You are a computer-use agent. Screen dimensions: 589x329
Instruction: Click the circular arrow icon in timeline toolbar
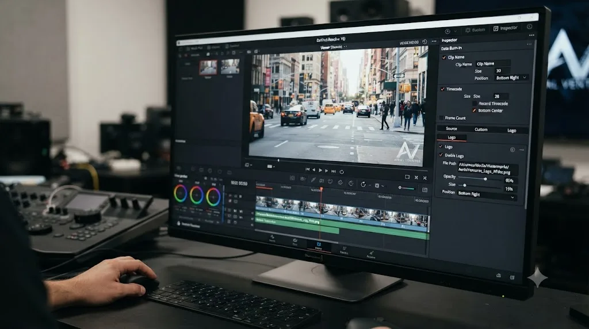pos(364,185)
